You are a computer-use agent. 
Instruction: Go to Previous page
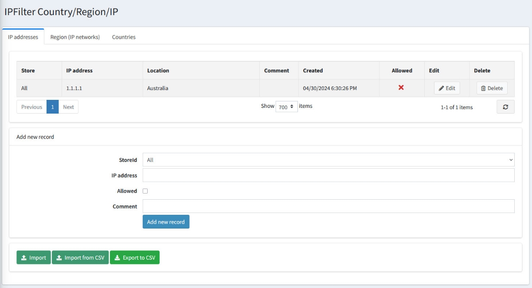[x=31, y=107]
